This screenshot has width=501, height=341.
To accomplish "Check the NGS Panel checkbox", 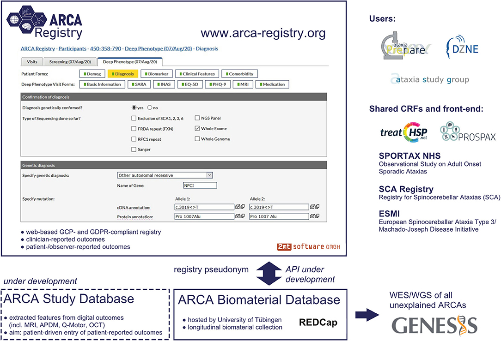I will click(197, 118).
